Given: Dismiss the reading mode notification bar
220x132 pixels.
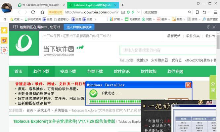Looking at the screenshot, I should 214,27.
